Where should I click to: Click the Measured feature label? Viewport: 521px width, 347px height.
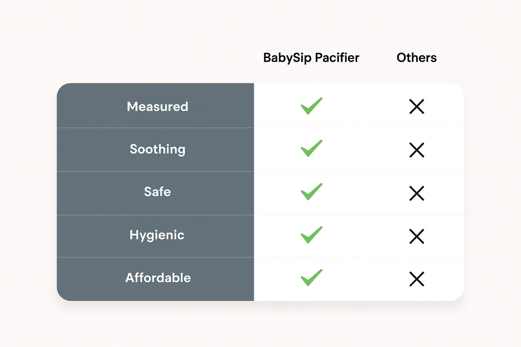click(157, 107)
